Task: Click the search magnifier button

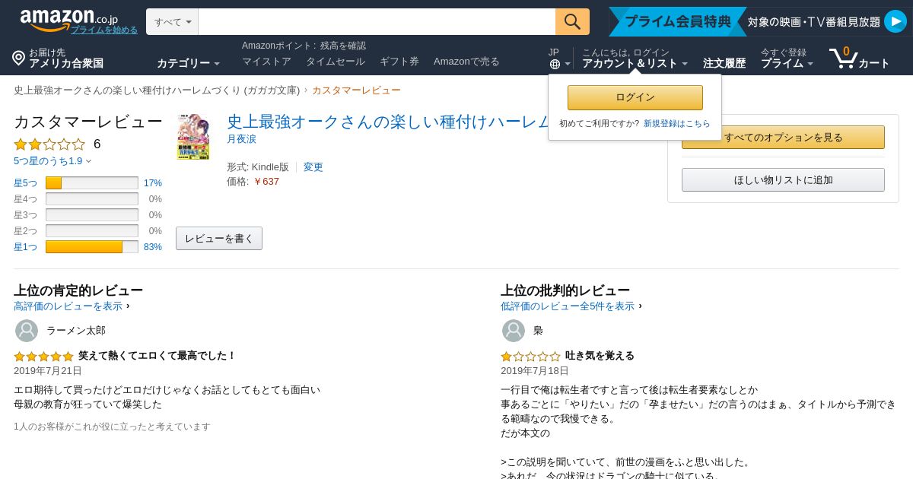Action: pos(572,21)
